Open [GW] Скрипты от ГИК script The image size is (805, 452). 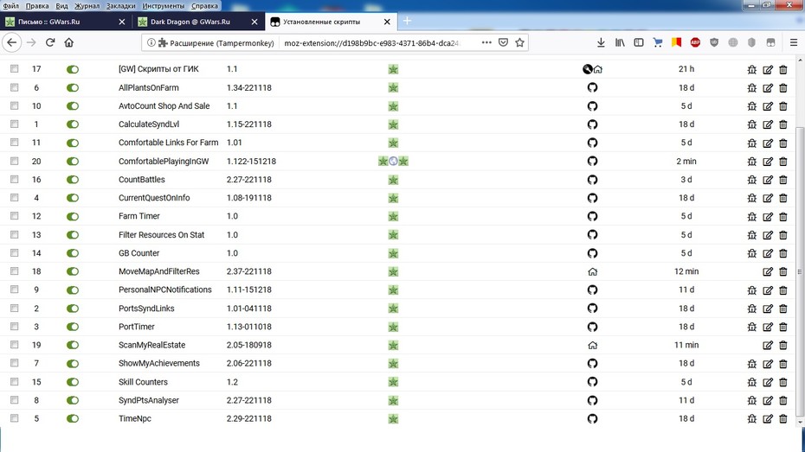[158, 69]
